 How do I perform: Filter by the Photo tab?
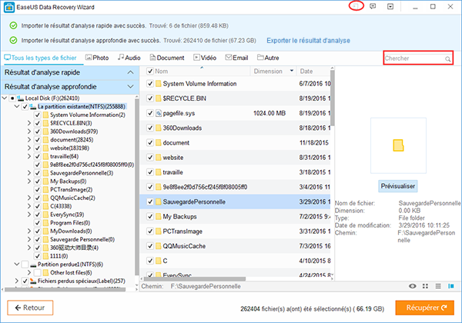click(x=97, y=58)
